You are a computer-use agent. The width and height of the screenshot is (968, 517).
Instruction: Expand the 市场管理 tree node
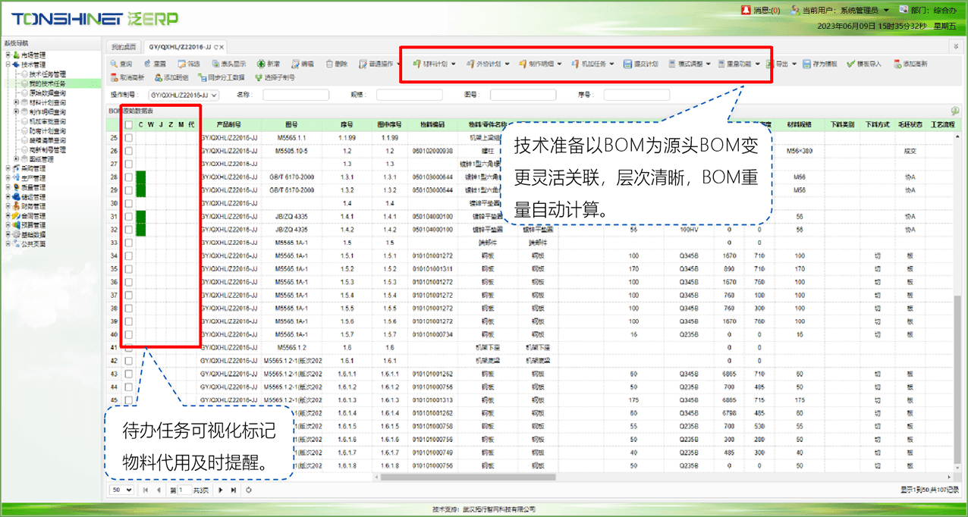pyautogui.click(x=8, y=55)
